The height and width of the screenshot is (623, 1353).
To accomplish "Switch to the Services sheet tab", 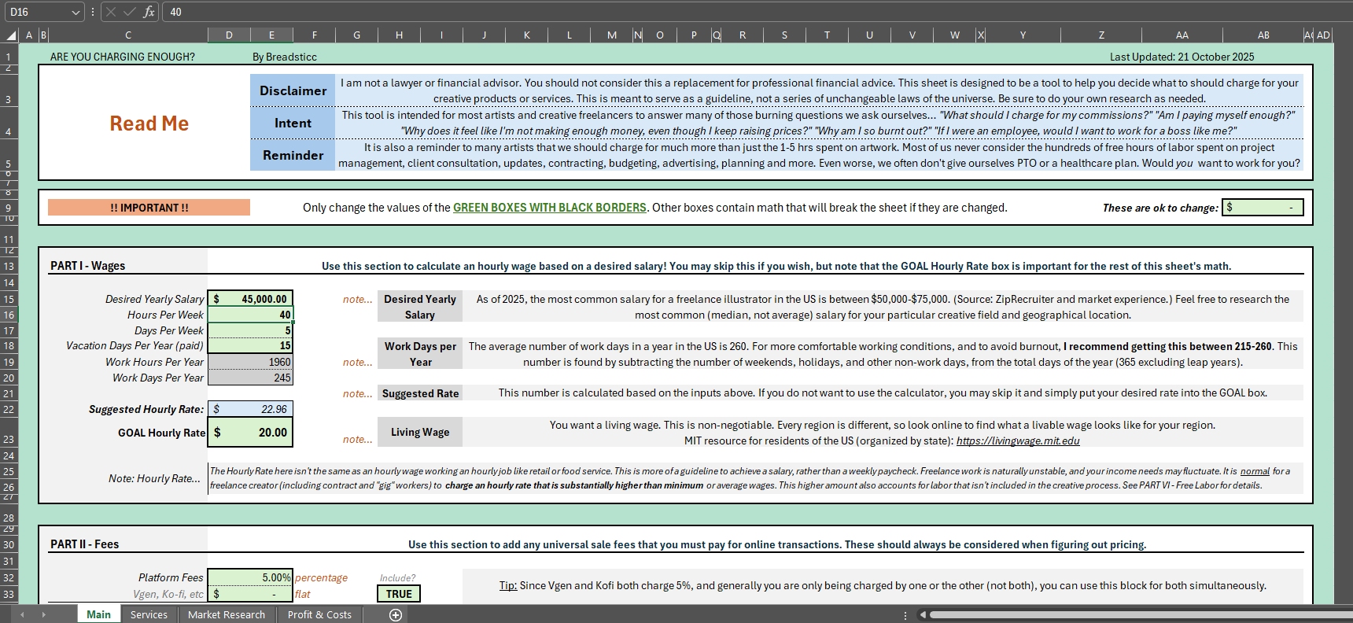I will [149, 614].
